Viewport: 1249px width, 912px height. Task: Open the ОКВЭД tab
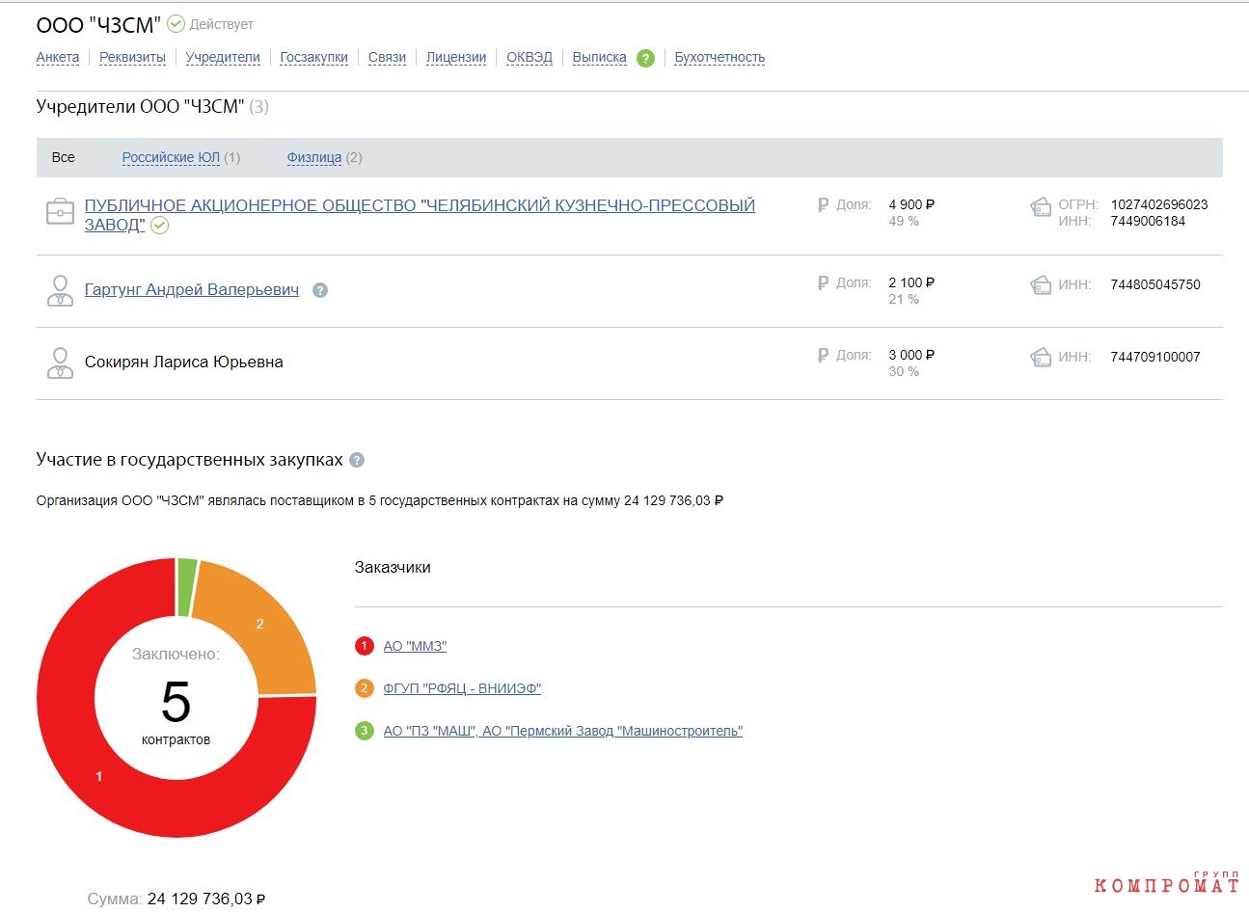(x=529, y=58)
